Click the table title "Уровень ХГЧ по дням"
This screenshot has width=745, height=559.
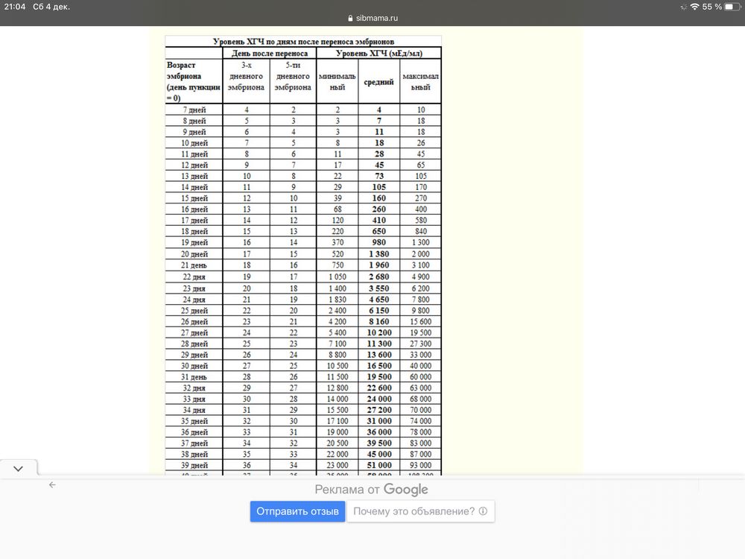(303, 41)
